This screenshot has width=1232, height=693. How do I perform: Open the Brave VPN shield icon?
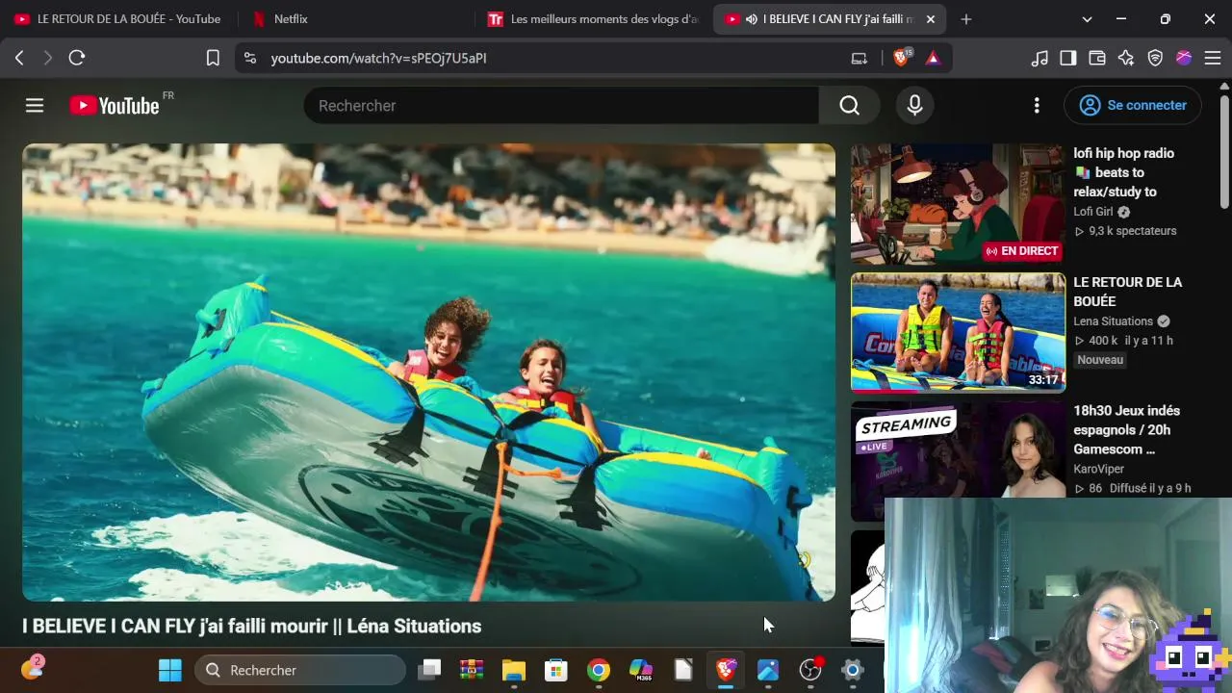[1155, 58]
